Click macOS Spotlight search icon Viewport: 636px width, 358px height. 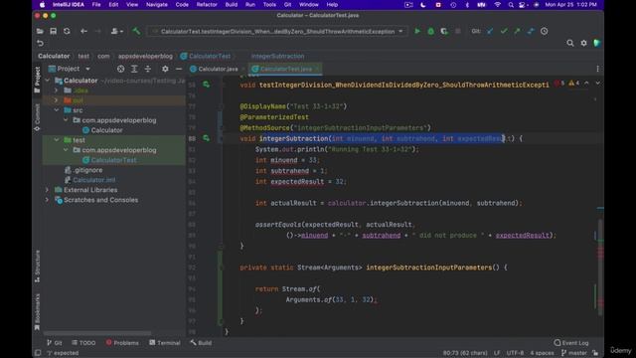(x=511, y=5)
